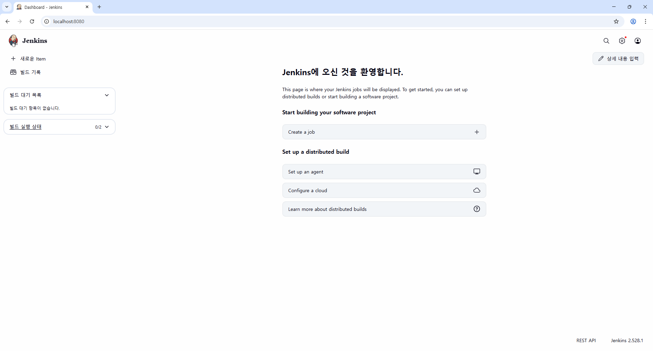Click Create a job
The height and width of the screenshot is (351, 653).
(x=384, y=132)
